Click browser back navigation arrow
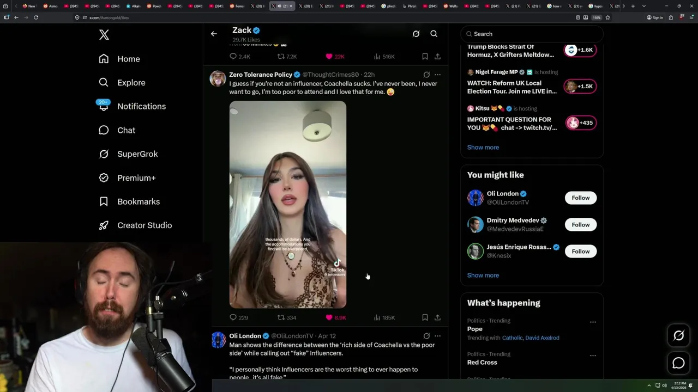Image resolution: width=698 pixels, height=392 pixels. click(16, 17)
